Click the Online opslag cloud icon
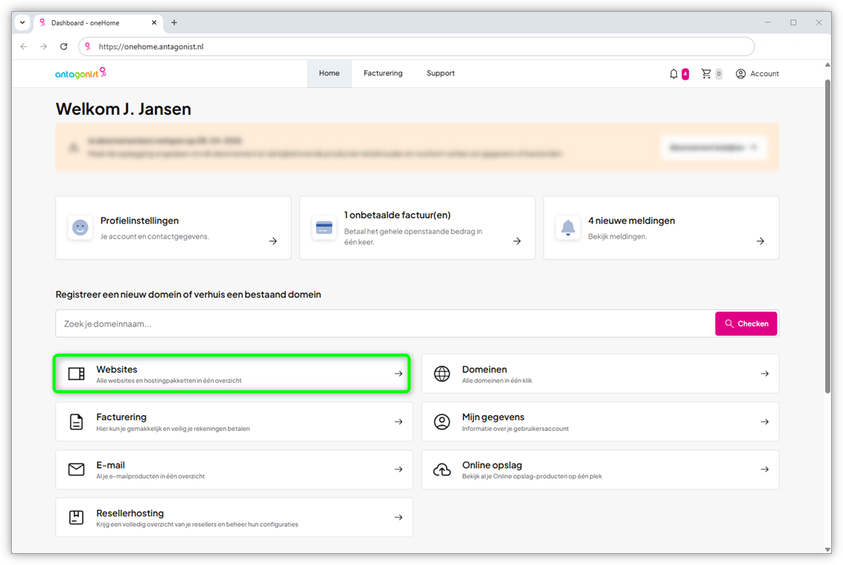The height and width of the screenshot is (565, 843). tap(442, 470)
